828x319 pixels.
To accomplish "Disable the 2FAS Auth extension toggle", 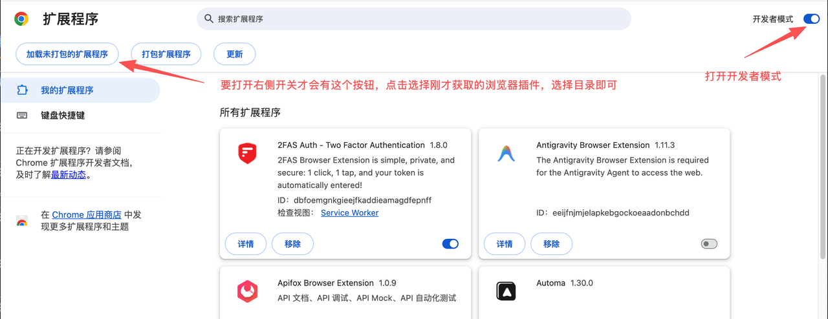I will 450,244.
